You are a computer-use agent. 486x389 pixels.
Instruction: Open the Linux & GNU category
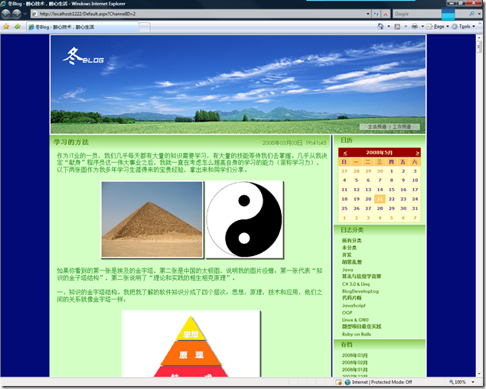[355, 319]
